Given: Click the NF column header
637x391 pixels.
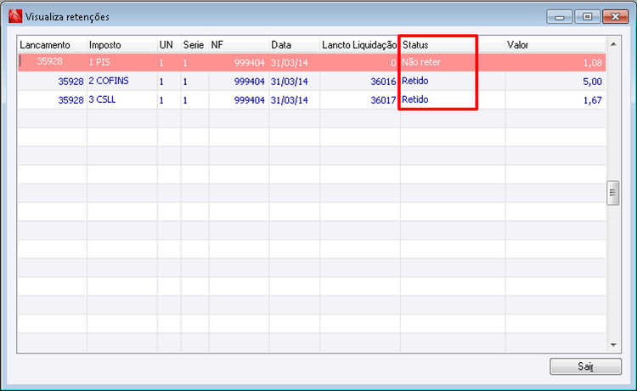Looking at the screenshot, I should [239, 45].
